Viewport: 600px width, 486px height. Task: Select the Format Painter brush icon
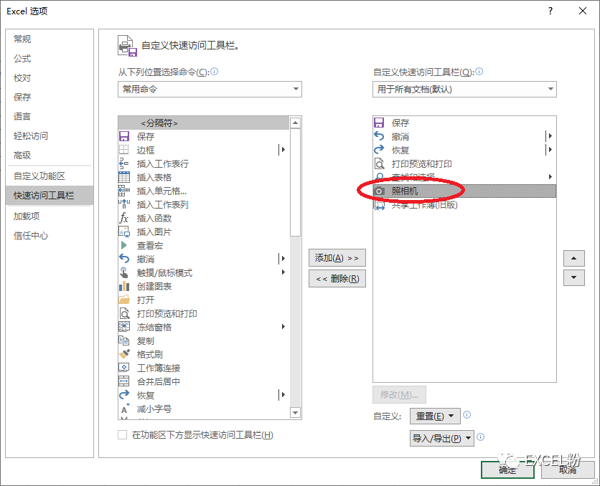coord(124,354)
